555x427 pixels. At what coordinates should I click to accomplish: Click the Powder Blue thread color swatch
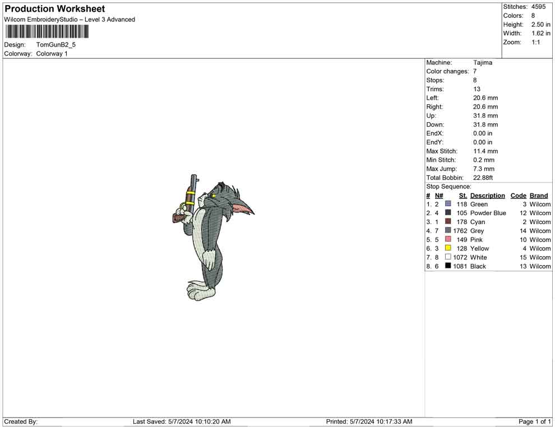click(x=448, y=212)
